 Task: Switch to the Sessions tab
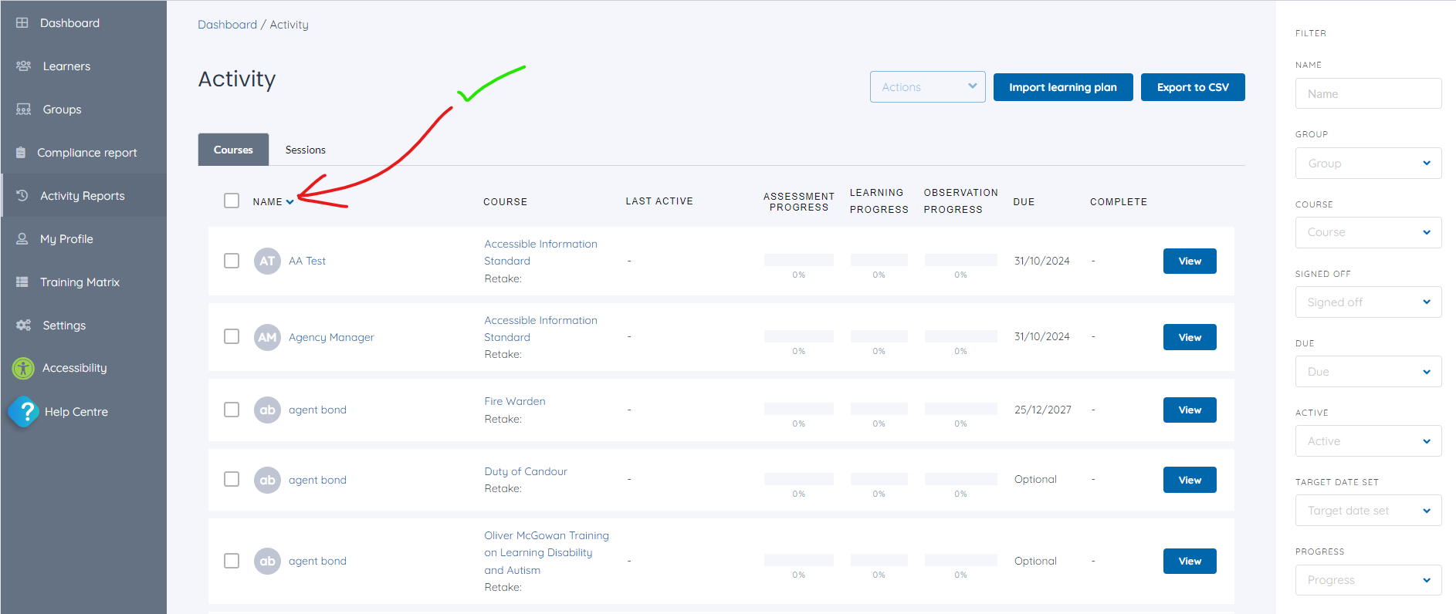[x=305, y=150]
